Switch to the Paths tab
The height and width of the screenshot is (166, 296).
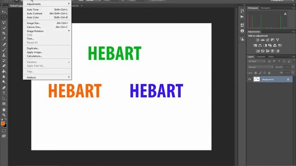(x=271, y=57)
